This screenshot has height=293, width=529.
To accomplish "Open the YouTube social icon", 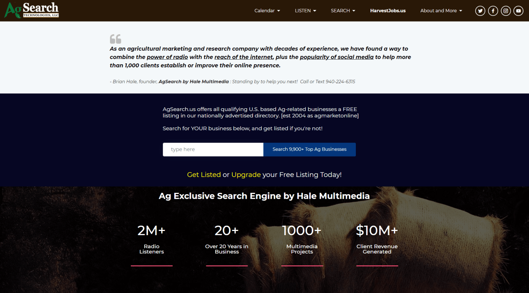I will pyautogui.click(x=518, y=11).
